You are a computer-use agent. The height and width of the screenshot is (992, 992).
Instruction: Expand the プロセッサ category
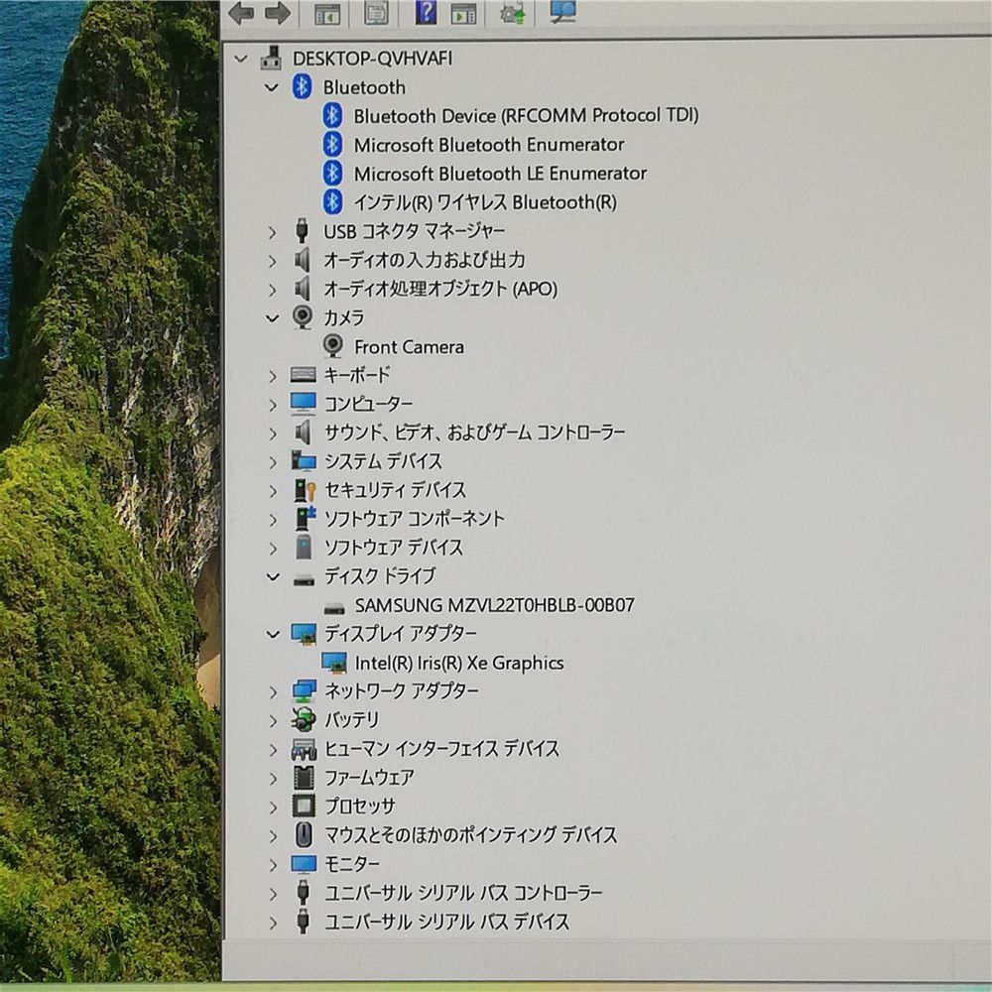point(273,807)
